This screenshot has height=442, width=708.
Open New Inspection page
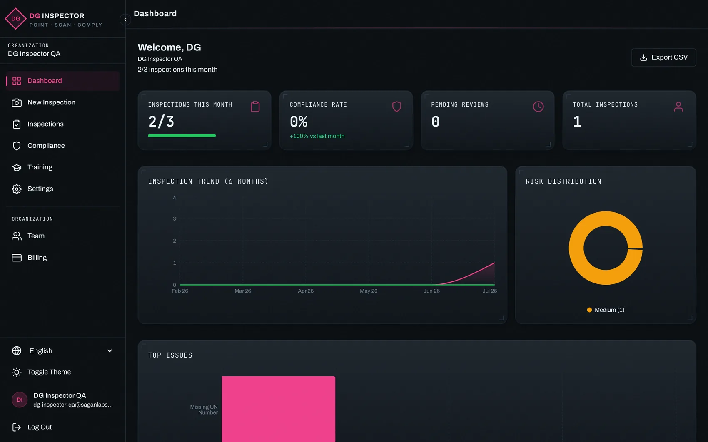click(63, 102)
